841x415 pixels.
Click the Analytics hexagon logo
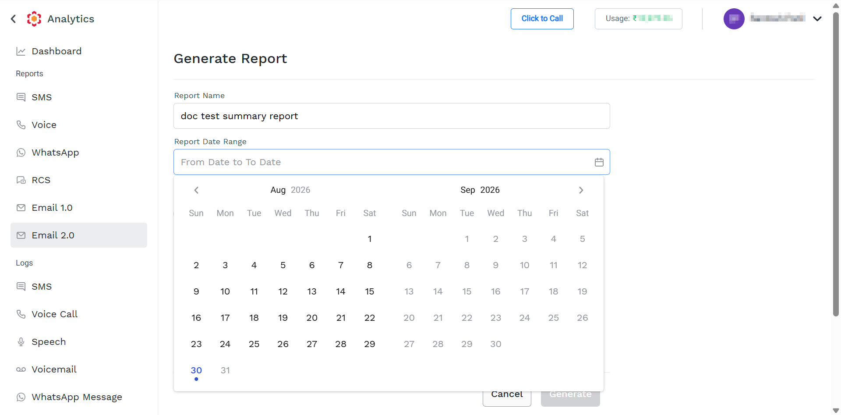tap(34, 19)
